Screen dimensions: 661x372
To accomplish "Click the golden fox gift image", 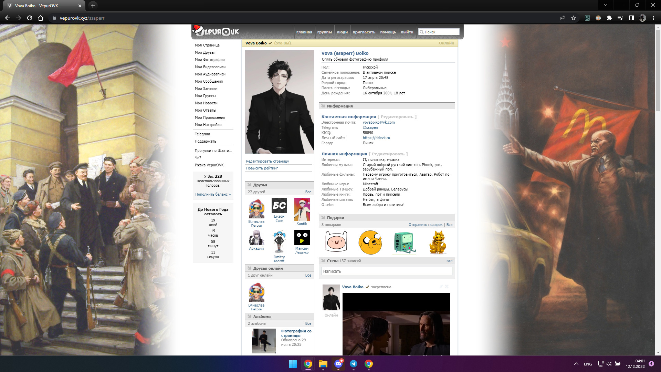I will (438, 242).
